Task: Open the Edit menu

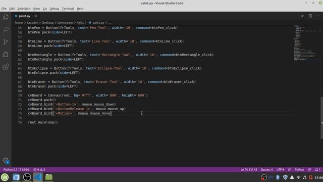Action: click(12, 9)
